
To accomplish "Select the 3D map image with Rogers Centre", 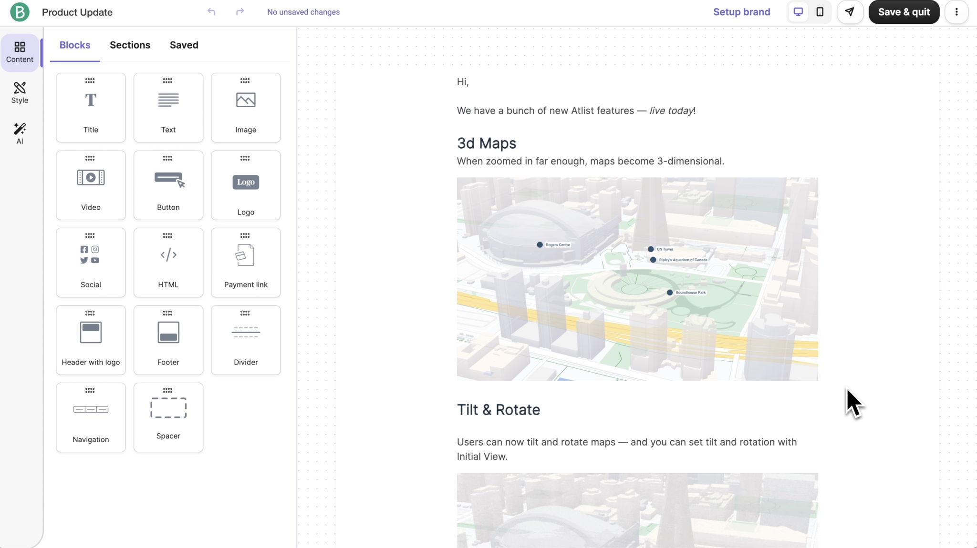I will coord(637,279).
